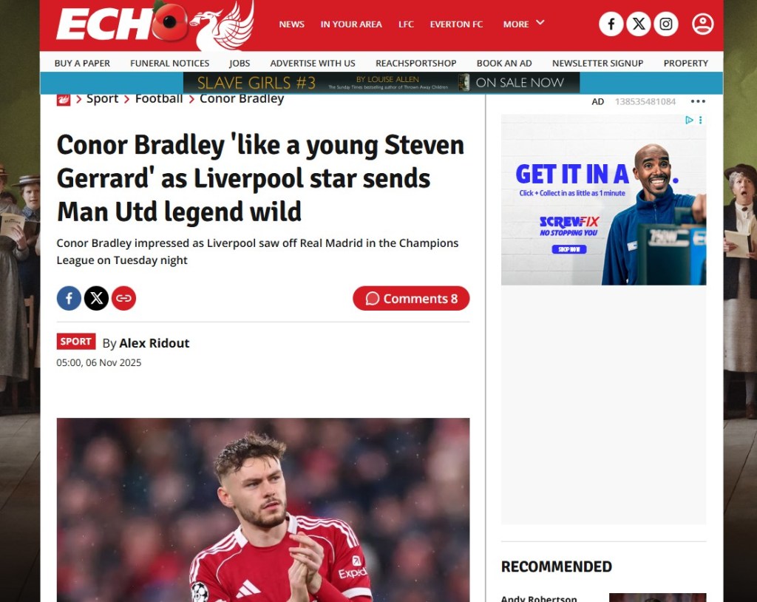Open the Comments 8 button
The width and height of the screenshot is (757, 602).
coord(411,299)
